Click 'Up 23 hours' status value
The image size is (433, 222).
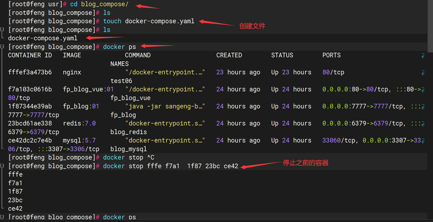point(291,72)
